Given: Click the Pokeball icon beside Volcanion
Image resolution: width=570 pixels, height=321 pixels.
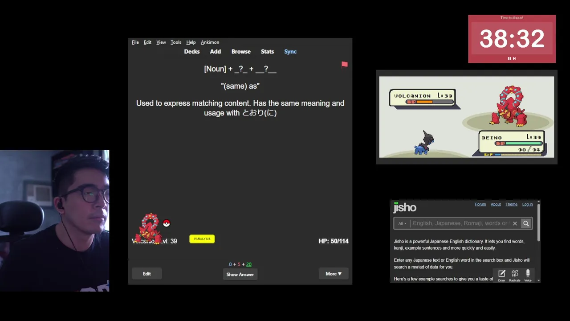Looking at the screenshot, I should coord(166,223).
